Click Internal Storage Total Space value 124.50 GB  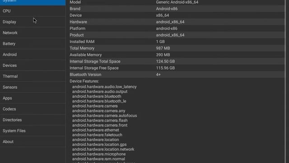(x=165, y=62)
